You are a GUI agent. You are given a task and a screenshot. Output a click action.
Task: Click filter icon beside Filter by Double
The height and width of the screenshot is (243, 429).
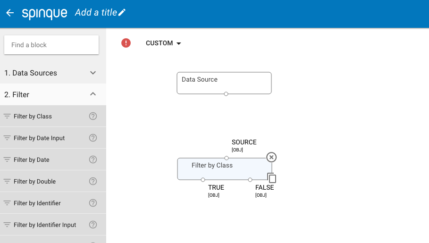point(7,181)
